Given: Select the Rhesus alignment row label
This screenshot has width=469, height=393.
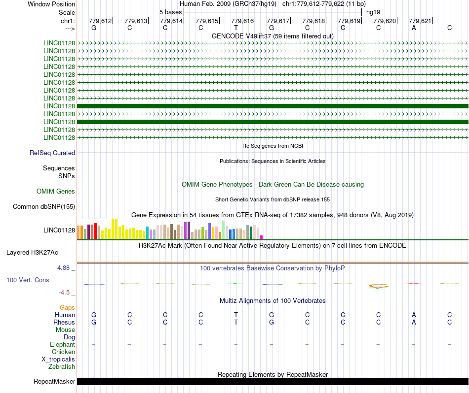Looking at the screenshot, I should point(64,322).
